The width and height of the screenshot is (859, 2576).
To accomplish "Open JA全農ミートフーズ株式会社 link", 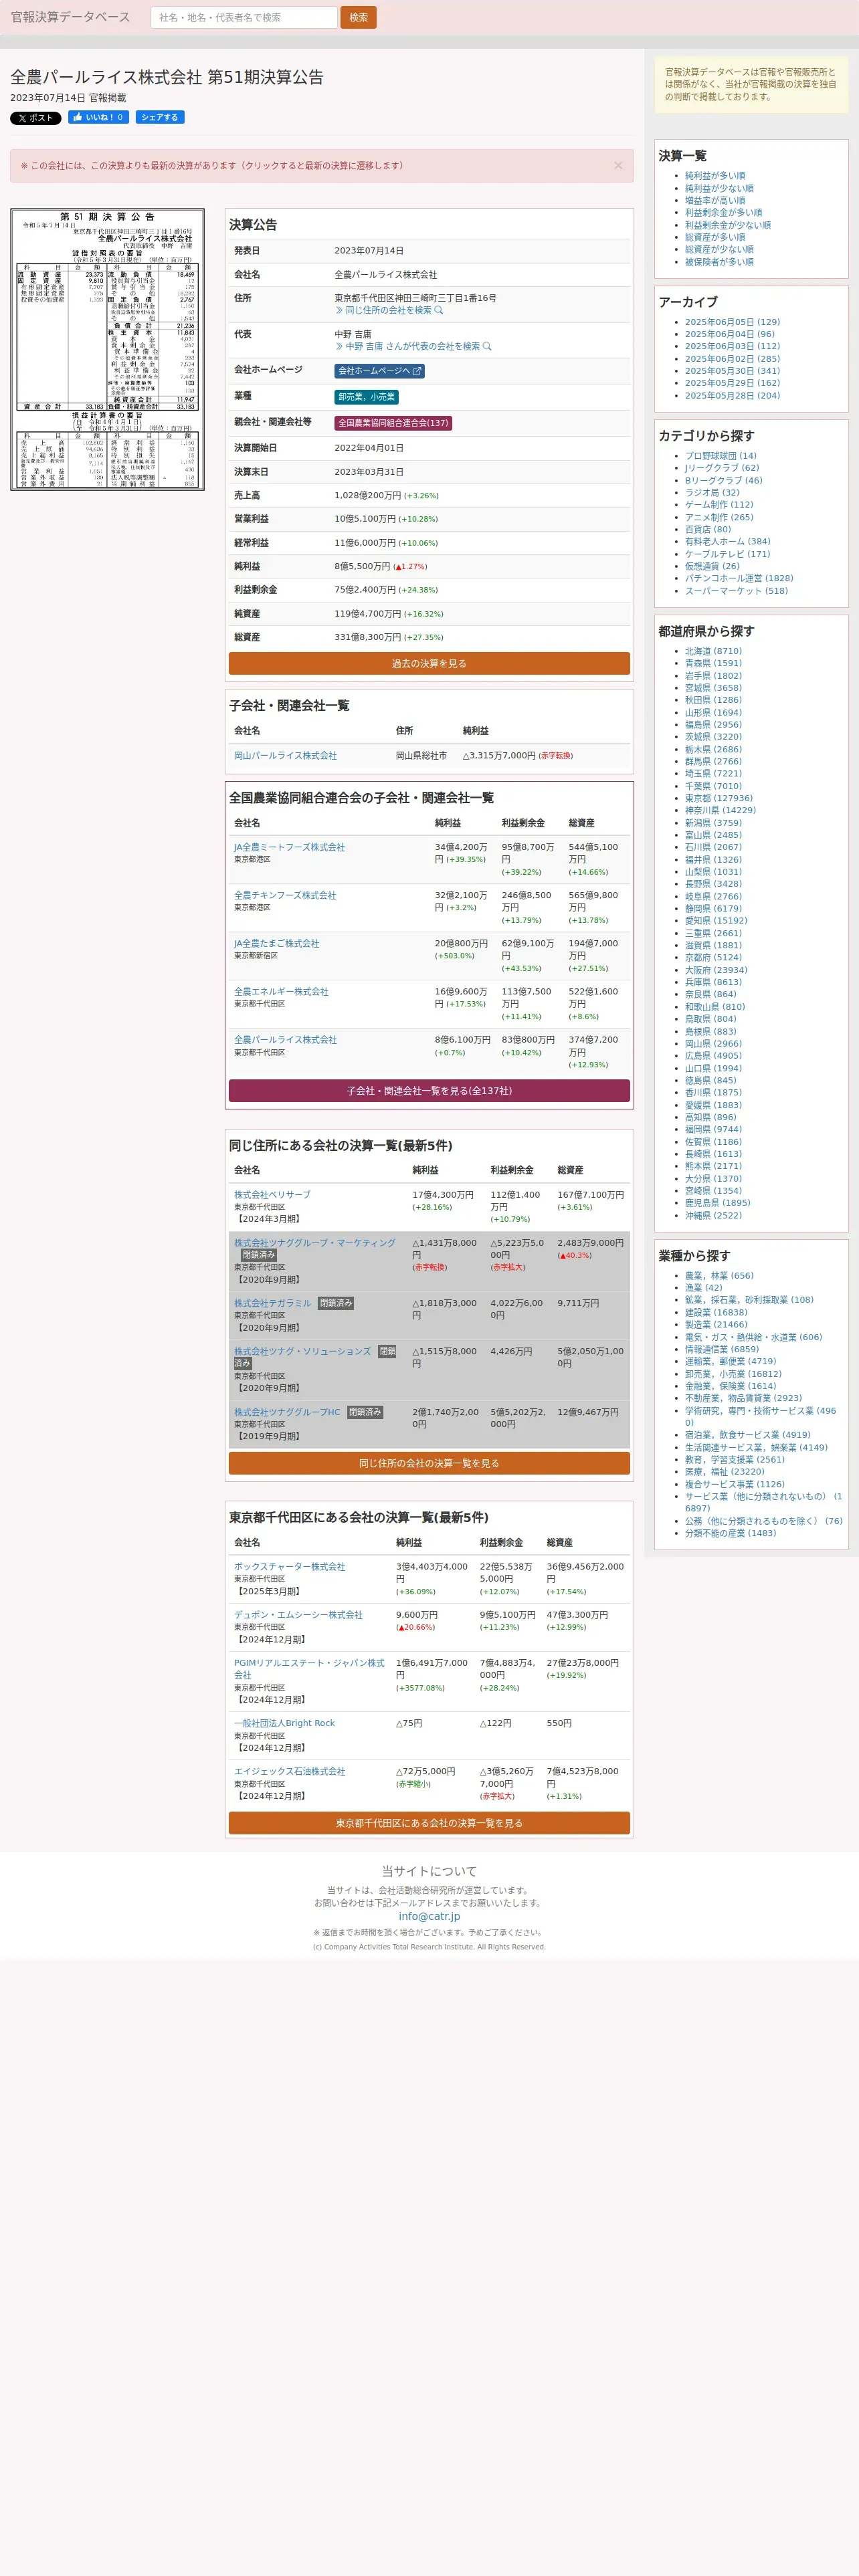I will pos(289,847).
